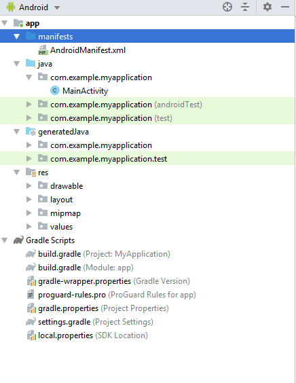Collapse main com.example.myapplication package arrow

pyautogui.click(x=29, y=77)
